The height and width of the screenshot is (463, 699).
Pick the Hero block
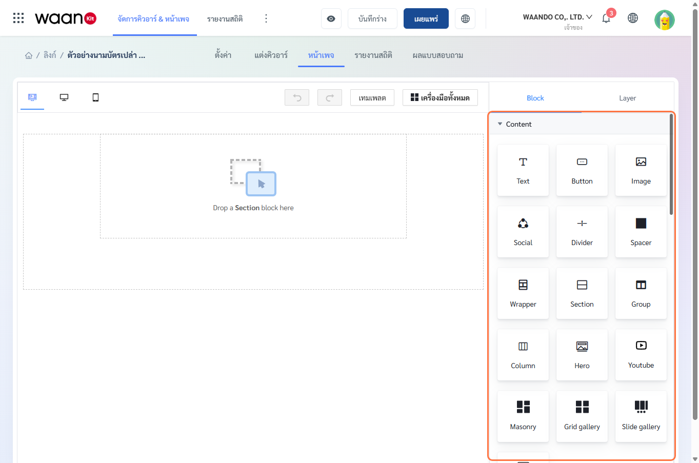point(582,355)
